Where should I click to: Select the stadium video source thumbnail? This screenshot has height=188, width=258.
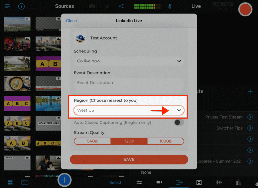tap(17, 24)
